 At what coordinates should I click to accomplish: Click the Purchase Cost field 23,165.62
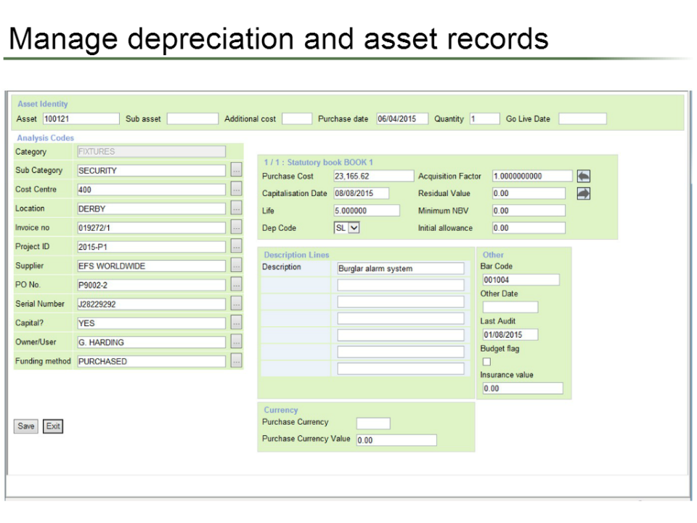tap(373, 176)
